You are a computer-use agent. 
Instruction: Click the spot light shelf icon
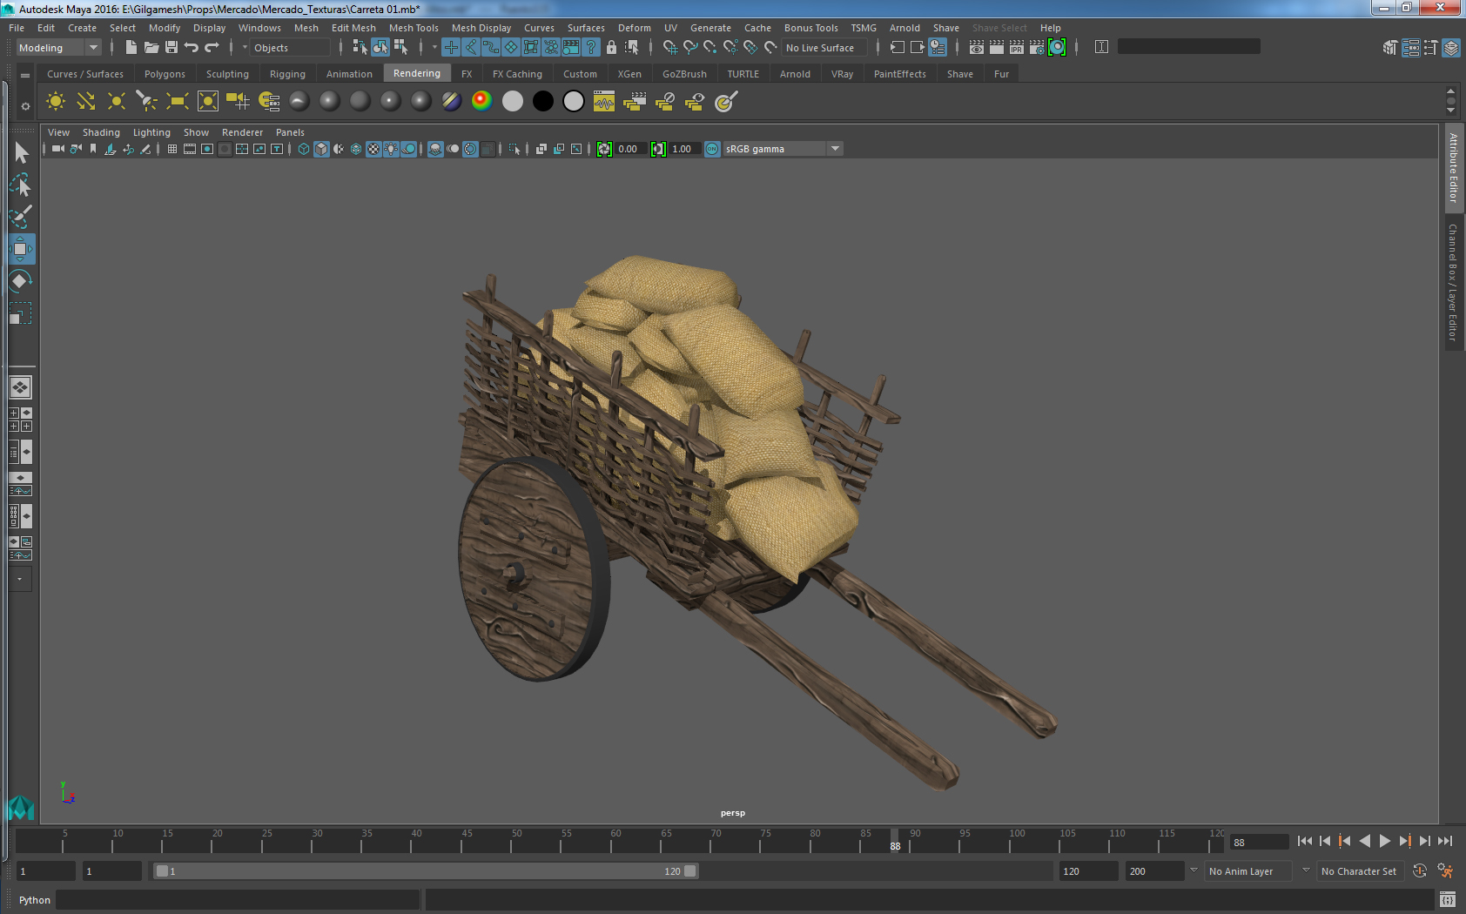coord(146,102)
